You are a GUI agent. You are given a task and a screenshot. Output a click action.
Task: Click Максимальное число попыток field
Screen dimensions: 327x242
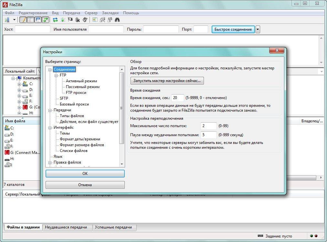pyautogui.click(x=208, y=126)
